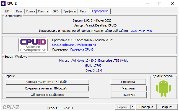Click the Версия 1.92.2 - Июнь 2020 text

pyautogui.click(x=92, y=20)
